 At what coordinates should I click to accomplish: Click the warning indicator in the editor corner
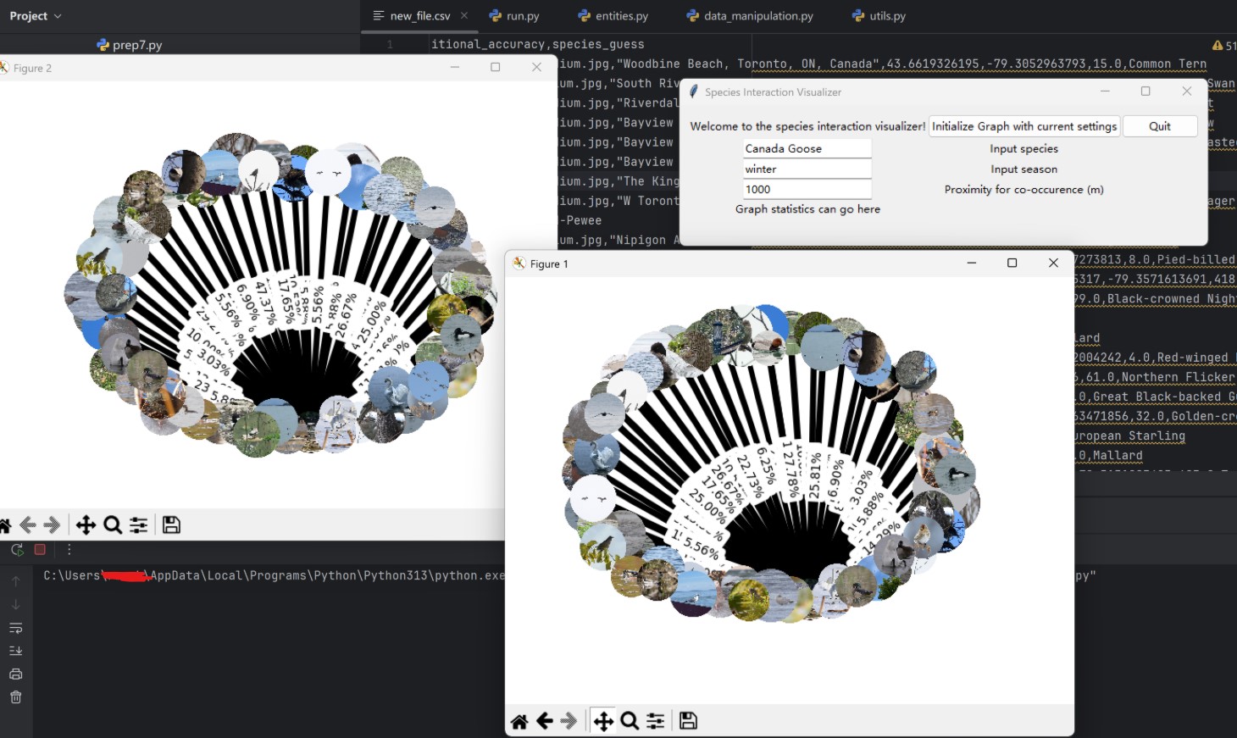tap(1223, 46)
